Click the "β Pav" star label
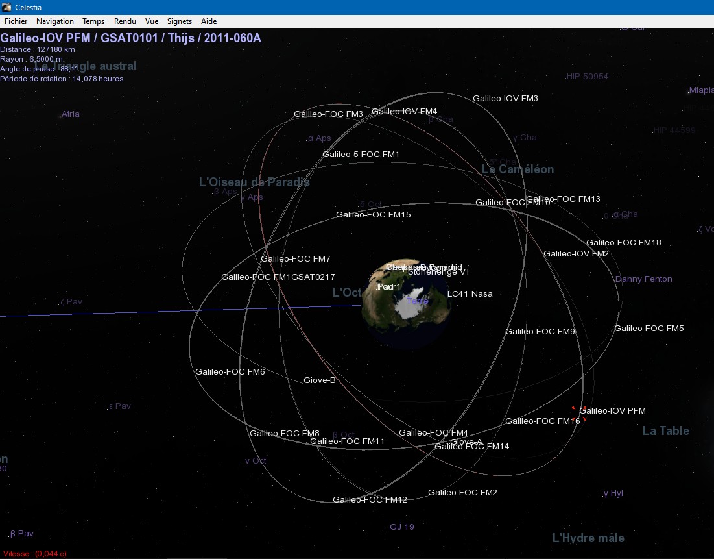The width and height of the screenshot is (714, 559). [x=21, y=534]
